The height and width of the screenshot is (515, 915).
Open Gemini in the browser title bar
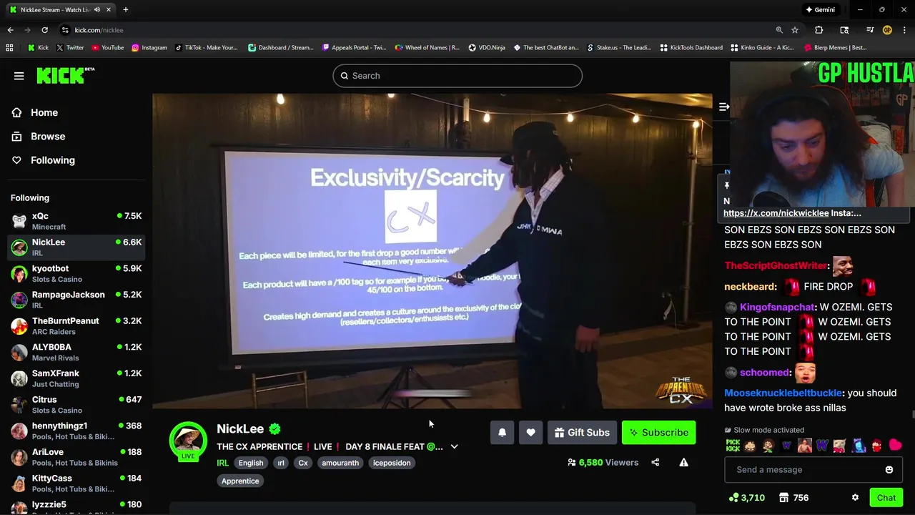click(x=820, y=10)
